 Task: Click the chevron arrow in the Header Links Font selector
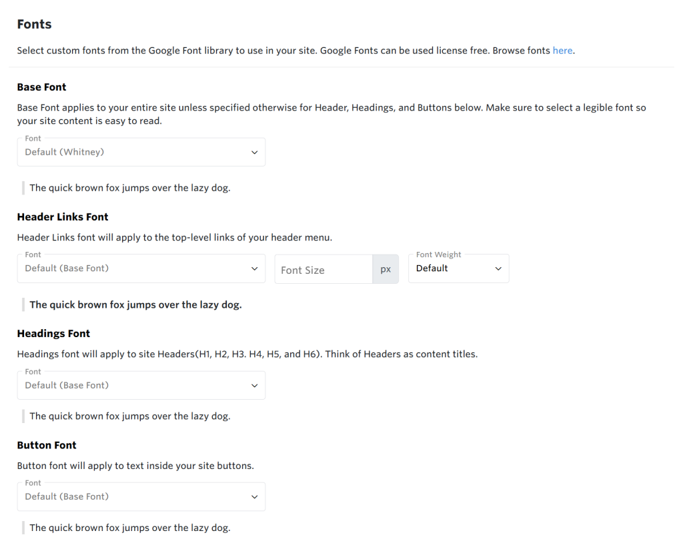(x=254, y=269)
